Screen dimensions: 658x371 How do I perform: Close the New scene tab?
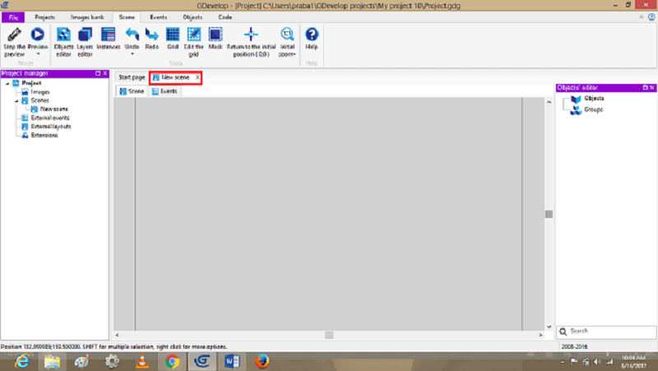pyautogui.click(x=197, y=77)
